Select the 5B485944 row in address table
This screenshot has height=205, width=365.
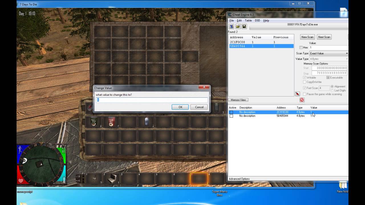click(288, 116)
